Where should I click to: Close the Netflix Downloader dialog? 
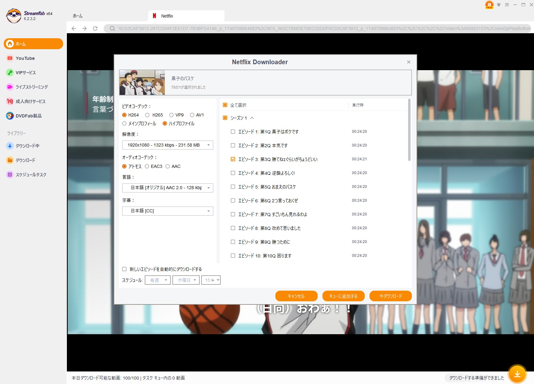pyautogui.click(x=408, y=62)
